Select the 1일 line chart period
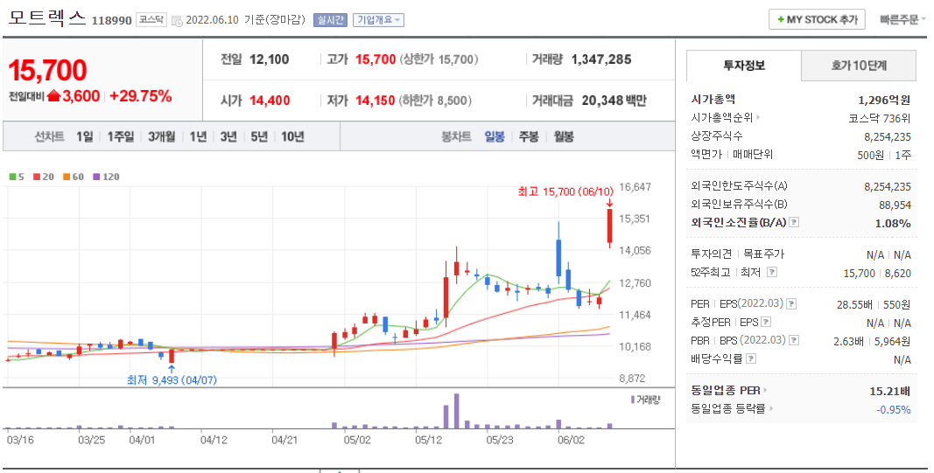This screenshot has width=934, height=473. pyautogui.click(x=85, y=137)
